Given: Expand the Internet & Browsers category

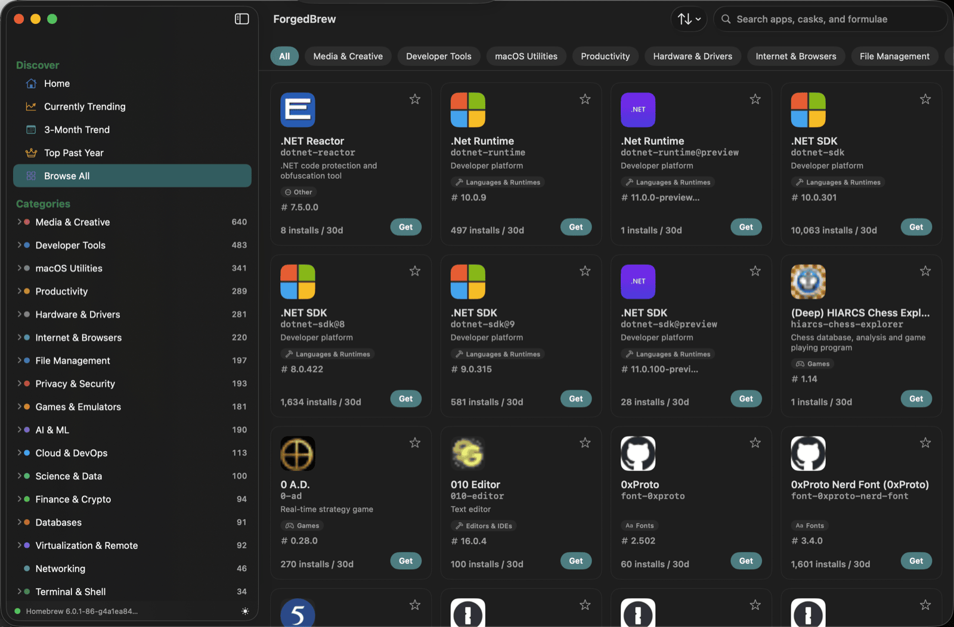Looking at the screenshot, I should 19,337.
